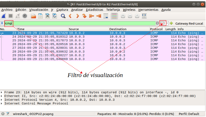The height and width of the screenshot is (117, 206).
Task: Select packet number 27 row
Action: 103,48
